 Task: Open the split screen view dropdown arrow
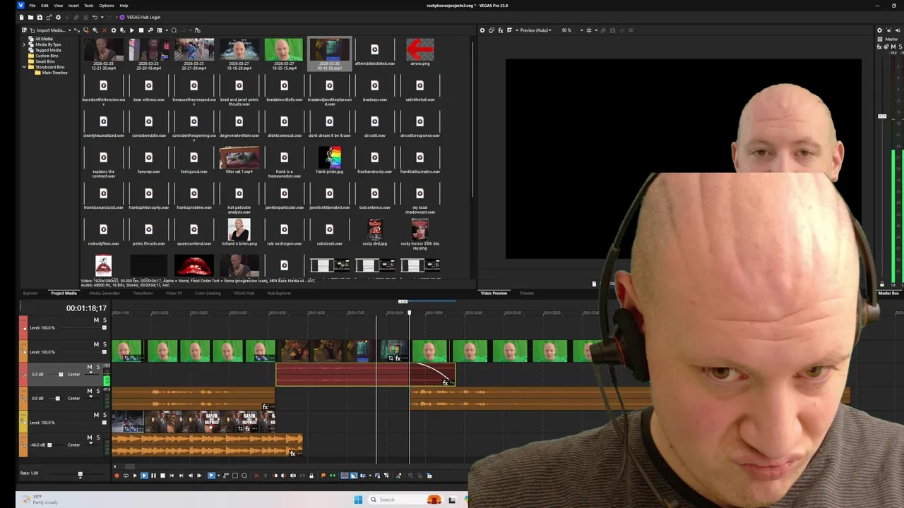pyautogui.click(x=517, y=30)
